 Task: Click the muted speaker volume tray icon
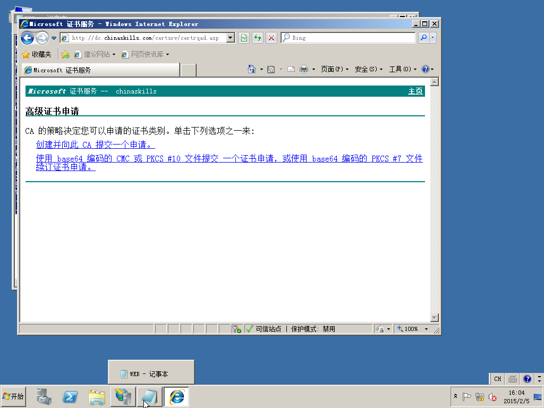pyautogui.click(x=492, y=396)
